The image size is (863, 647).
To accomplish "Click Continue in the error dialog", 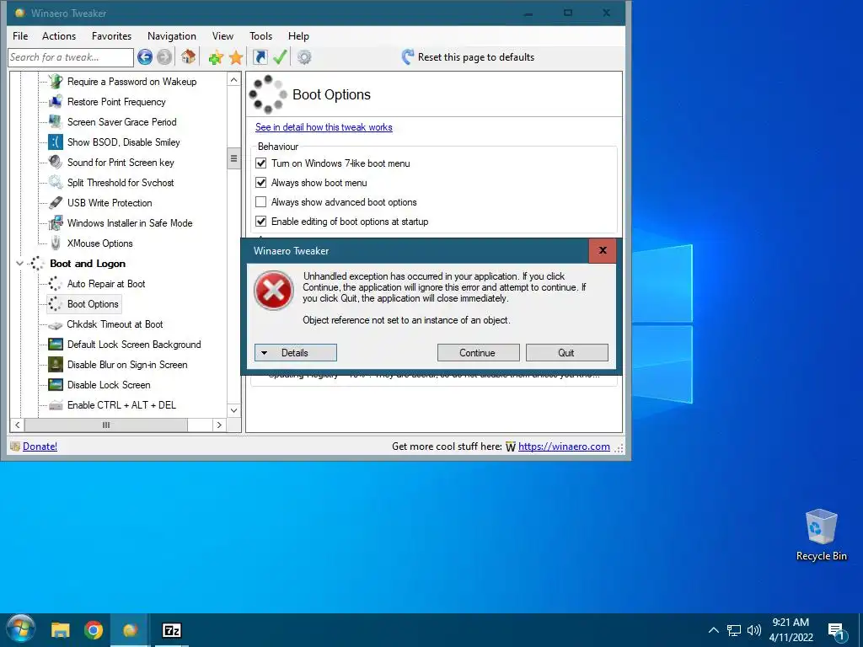I will (x=479, y=353).
